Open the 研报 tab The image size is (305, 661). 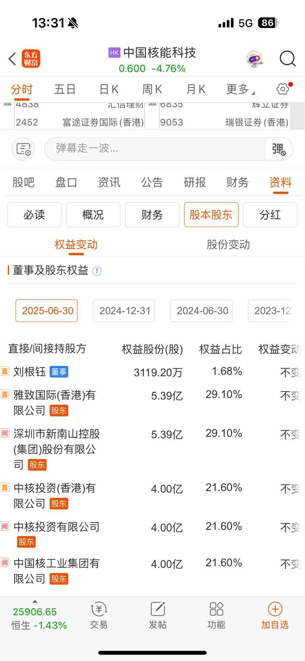[x=195, y=182]
